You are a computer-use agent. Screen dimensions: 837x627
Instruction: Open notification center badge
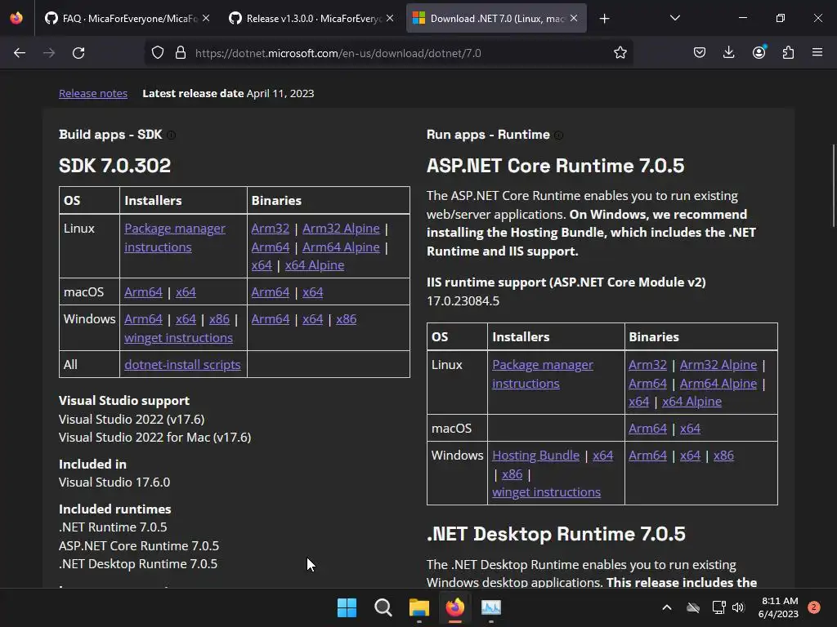click(814, 607)
